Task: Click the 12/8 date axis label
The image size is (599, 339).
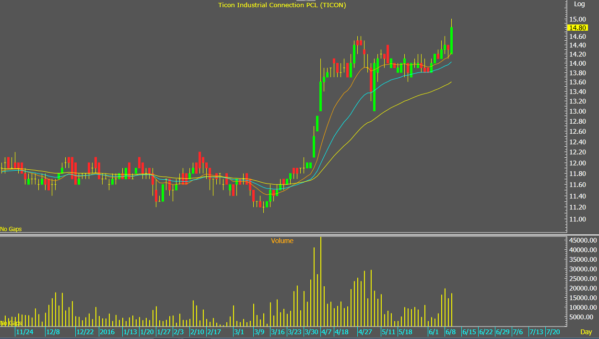Action: click(x=53, y=332)
